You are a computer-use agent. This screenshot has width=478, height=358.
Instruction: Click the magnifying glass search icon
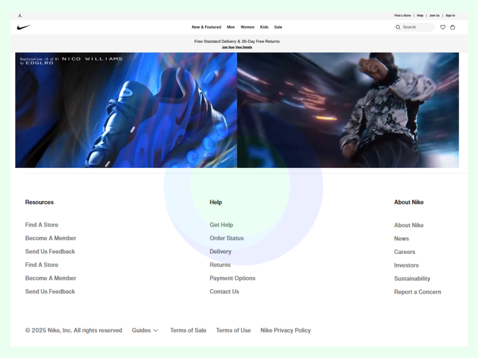point(398,27)
